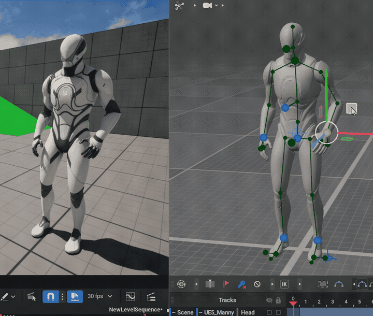373x316 pixels.
Task: Click the camera icon in viewport header
Action: coord(208,6)
